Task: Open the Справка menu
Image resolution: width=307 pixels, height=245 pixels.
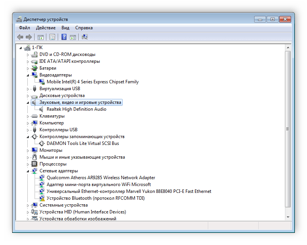Action: pos(84,28)
